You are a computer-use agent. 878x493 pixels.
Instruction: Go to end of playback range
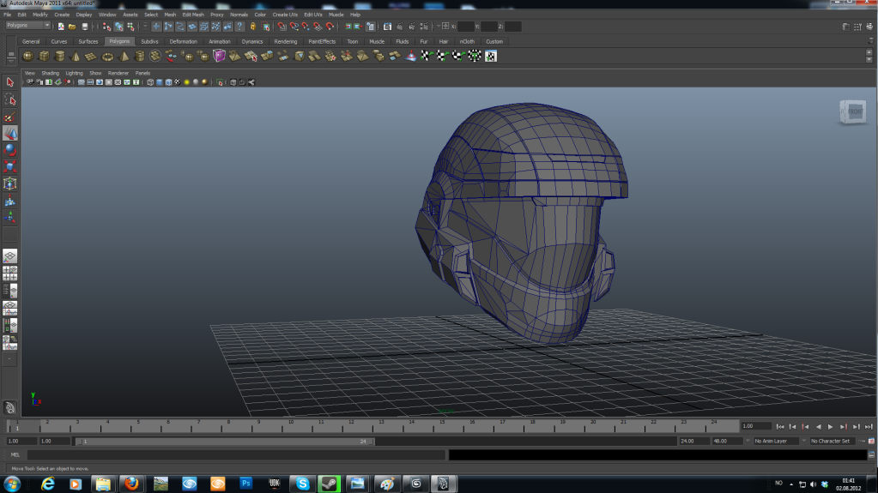(869, 427)
